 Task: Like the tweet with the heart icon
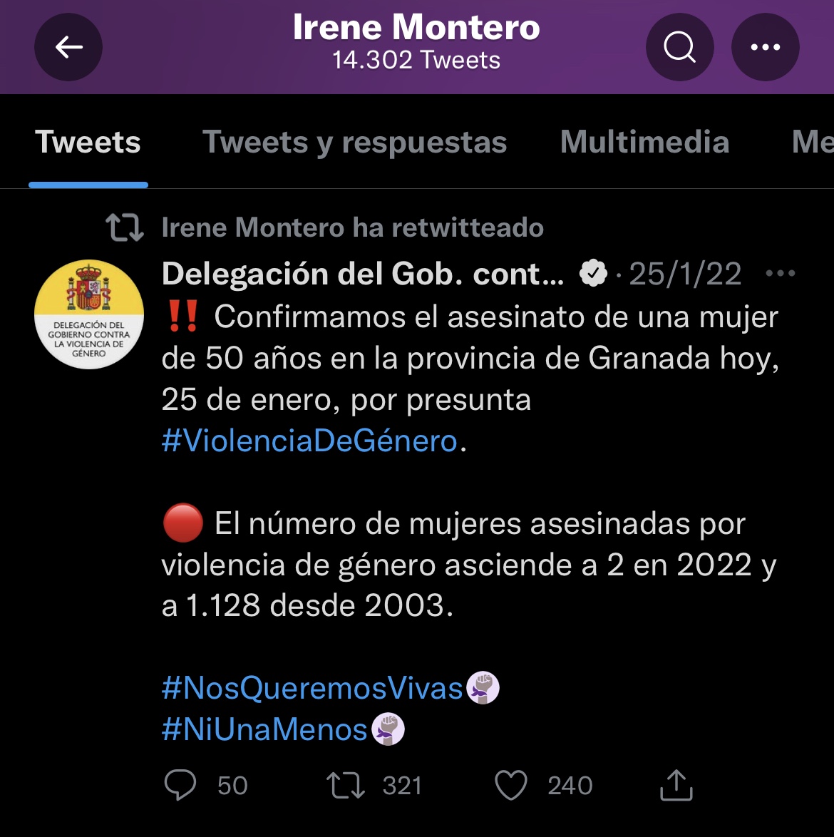[510, 785]
